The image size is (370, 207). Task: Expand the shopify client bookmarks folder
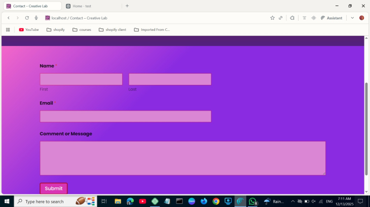click(113, 30)
